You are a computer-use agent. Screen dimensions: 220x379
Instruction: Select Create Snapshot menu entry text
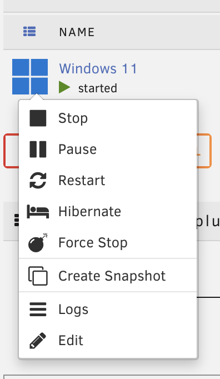[112, 276]
